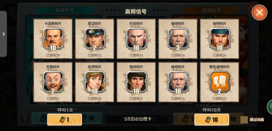Expand the side panel arrow on left edge
This screenshot has height=131, width=272.
4,34
